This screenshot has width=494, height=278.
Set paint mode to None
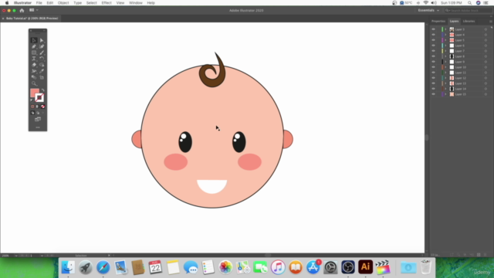pos(43,107)
